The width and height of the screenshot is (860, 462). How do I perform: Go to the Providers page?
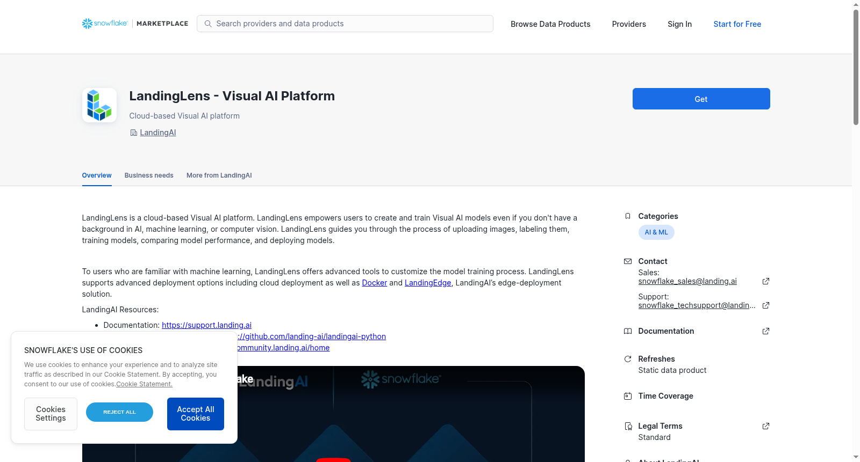click(x=629, y=24)
